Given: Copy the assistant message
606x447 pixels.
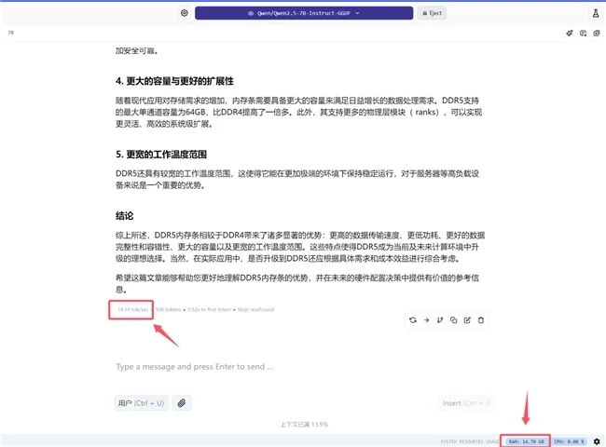Looking at the screenshot, I should click(x=453, y=320).
